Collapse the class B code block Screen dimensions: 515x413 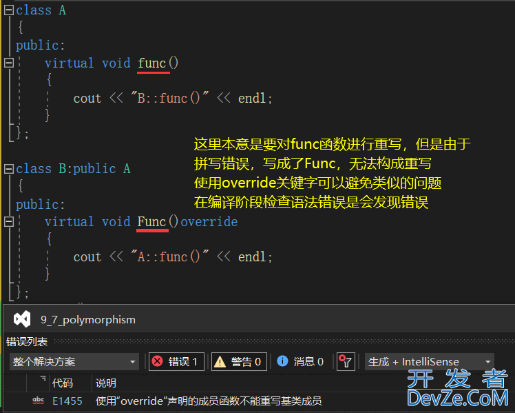point(9,169)
